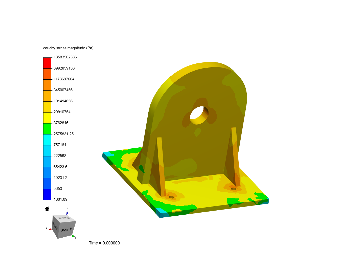Screen dimensions: 364x273
Task: Click the 'Time = 0.000000' label
Action: pos(104,243)
